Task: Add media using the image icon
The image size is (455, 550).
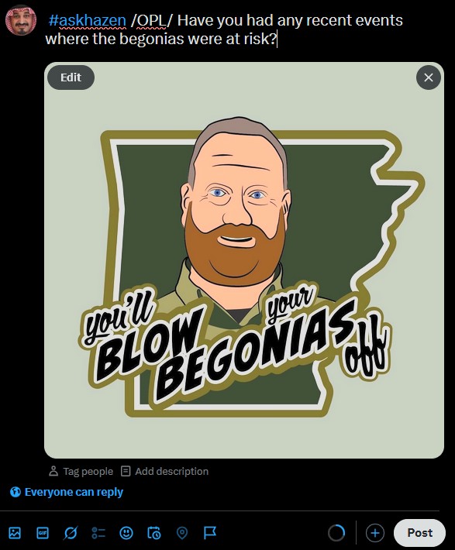Action: pyautogui.click(x=15, y=533)
